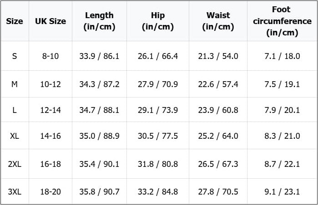The height and width of the screenshot is (205, 318).
Task: Select the S size row label
Action: [15, 56]
